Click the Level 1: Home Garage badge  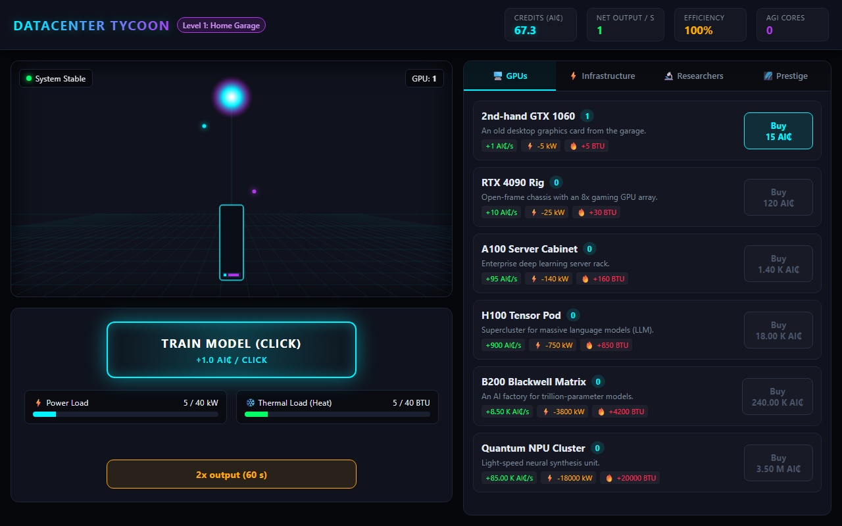221,26
